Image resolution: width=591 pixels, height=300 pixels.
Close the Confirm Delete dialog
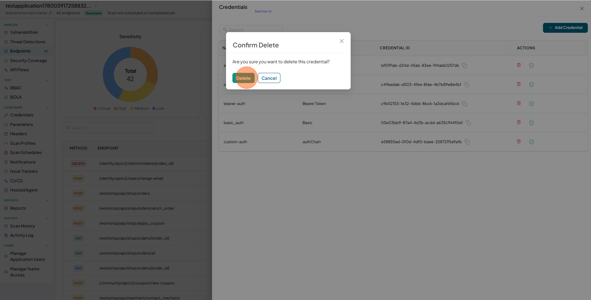342,41
